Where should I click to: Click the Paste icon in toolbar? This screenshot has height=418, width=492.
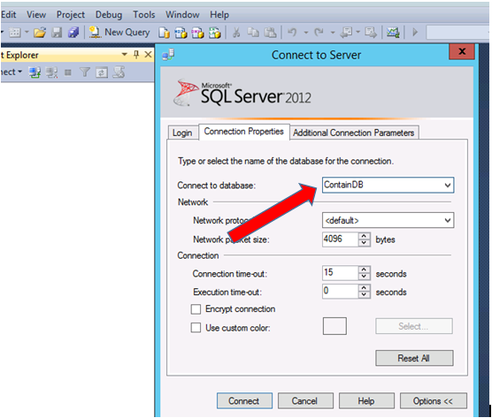click(270, 33)
